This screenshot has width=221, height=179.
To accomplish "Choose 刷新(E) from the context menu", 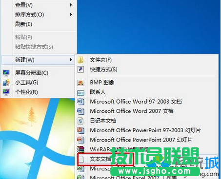I will tap(39, 24).
